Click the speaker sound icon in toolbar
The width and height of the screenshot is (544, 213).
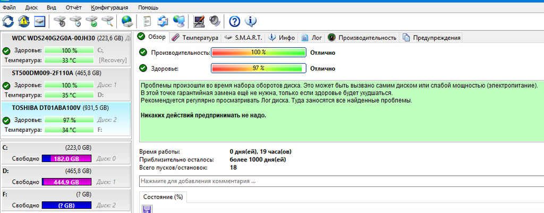pyautogui.click(x=215, y=21)
